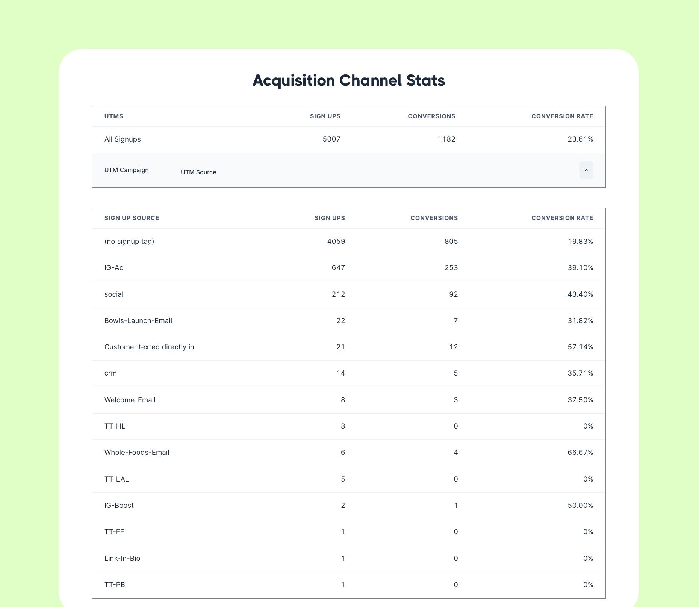Screen dimensions: 699x607
Task: Select the IG-Boost source row
Action: coord(349,506)
